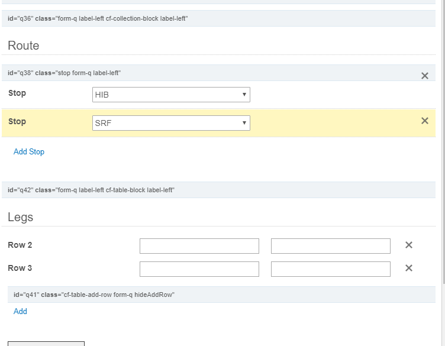
Task: Focus the second text box in Row 3
Action: click(x=331, y=269)
